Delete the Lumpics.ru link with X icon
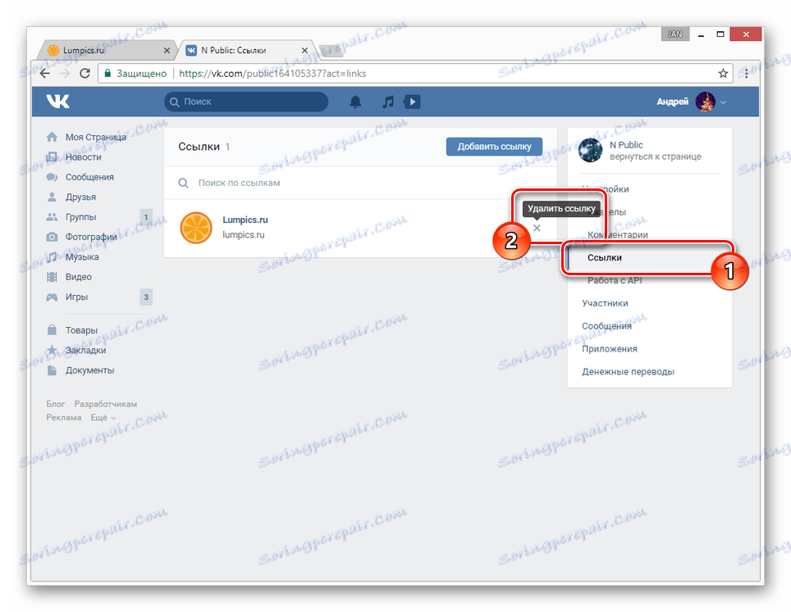The width and height of the screenshot is (791, 612). [537, 228]
